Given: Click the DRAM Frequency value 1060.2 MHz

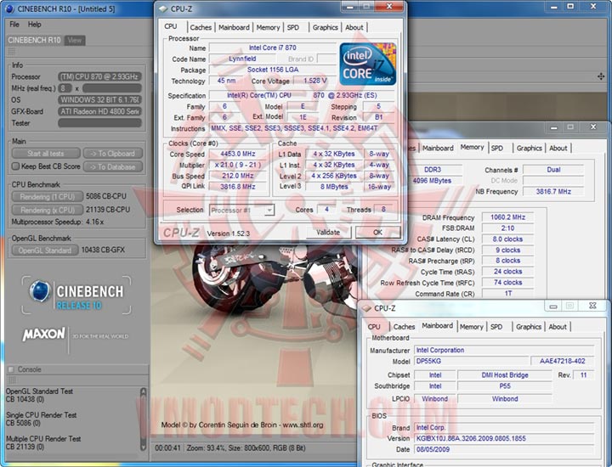Looking at the screenshot, I should click(507, 217).
